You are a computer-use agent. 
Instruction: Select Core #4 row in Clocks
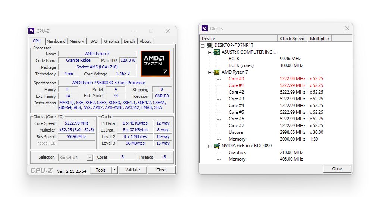tap(276, 106)
